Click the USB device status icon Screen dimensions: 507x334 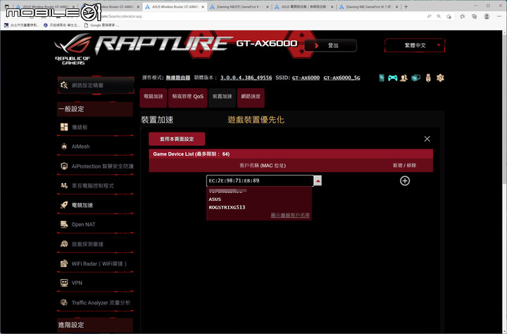[428, 78]
